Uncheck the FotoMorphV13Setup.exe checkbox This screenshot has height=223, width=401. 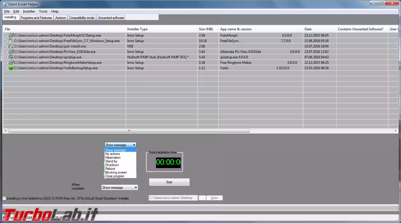click(6, 35)
